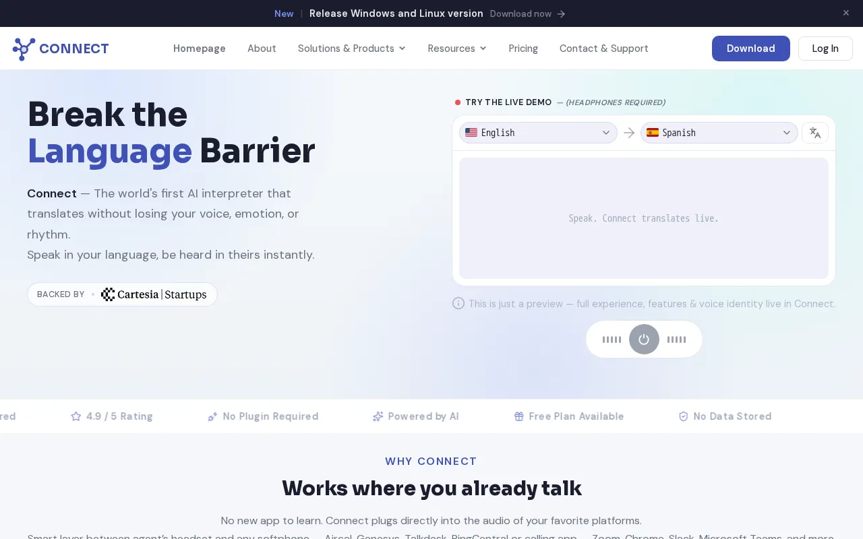Click 'Works where you already talk' heading
The height and width of the screenshot is (539, 863).
(431, 488)
